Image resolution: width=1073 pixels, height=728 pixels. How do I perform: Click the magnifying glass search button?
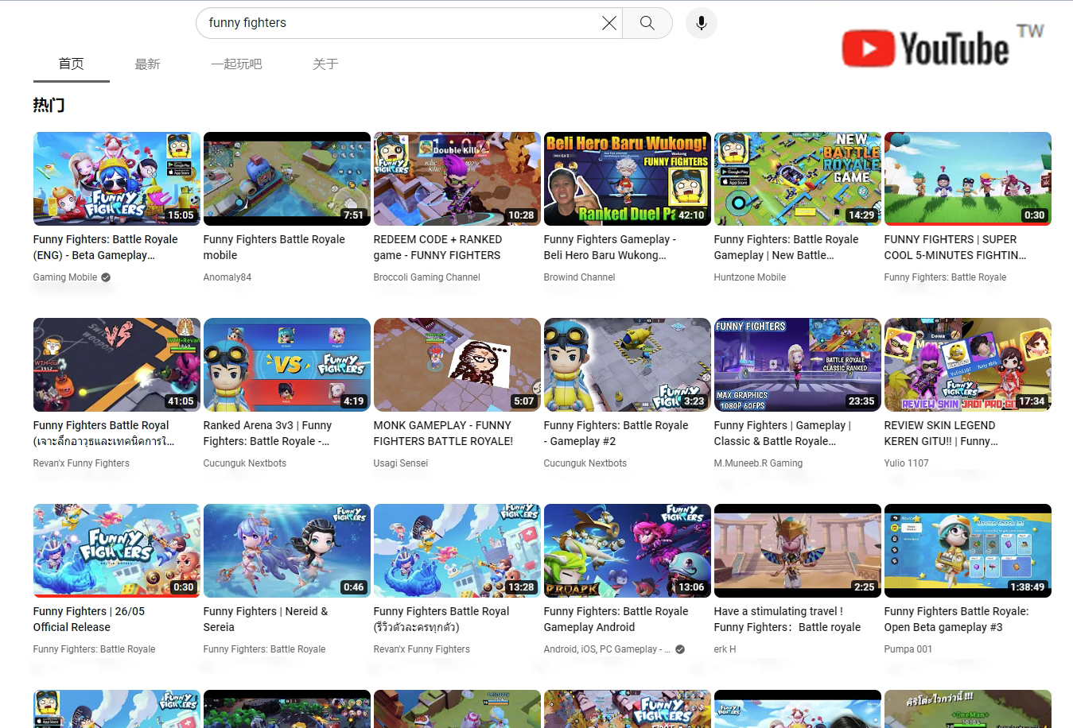647,23
